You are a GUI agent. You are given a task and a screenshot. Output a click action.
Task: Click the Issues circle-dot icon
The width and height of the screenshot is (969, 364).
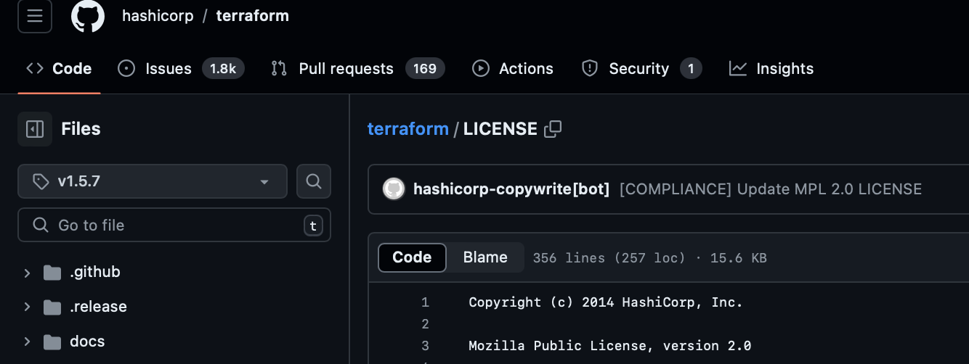[x=126, y=69]
